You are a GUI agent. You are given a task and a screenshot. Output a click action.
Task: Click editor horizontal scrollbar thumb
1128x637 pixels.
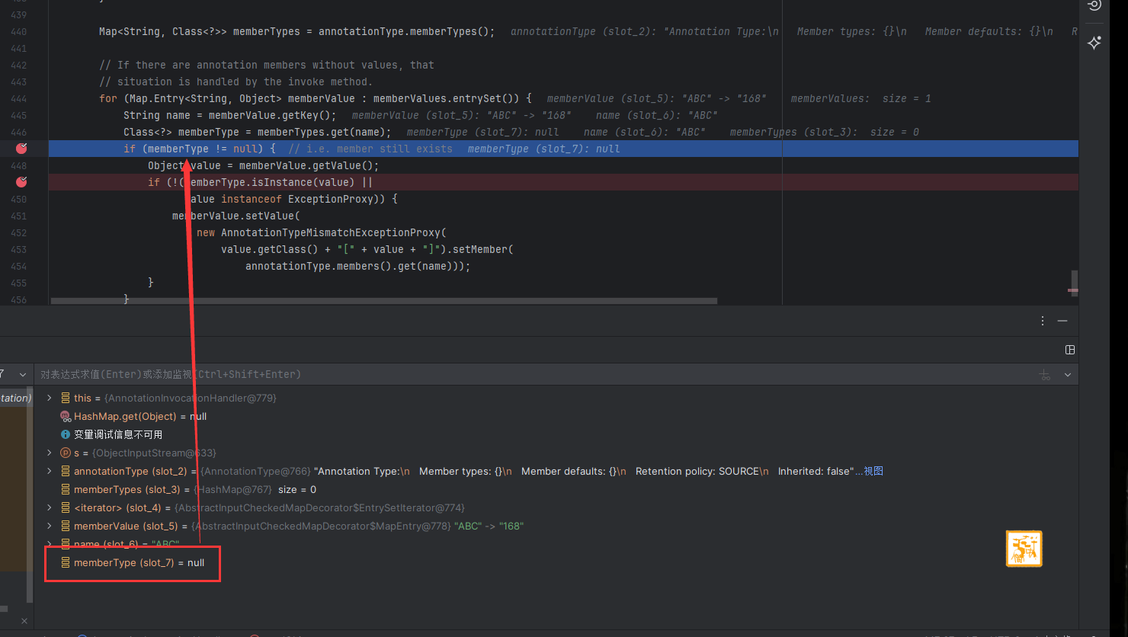coord(383,301)
